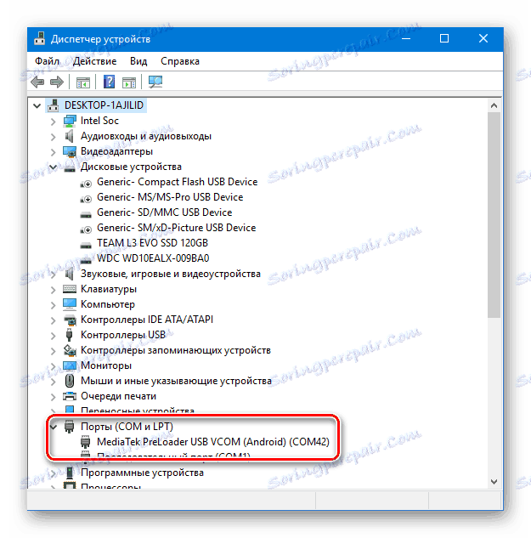Click the USB plug icon of Контроллеры USB
Image resolution: width=531 pixels, height=538 pixels.
click(x=70, y=335)
